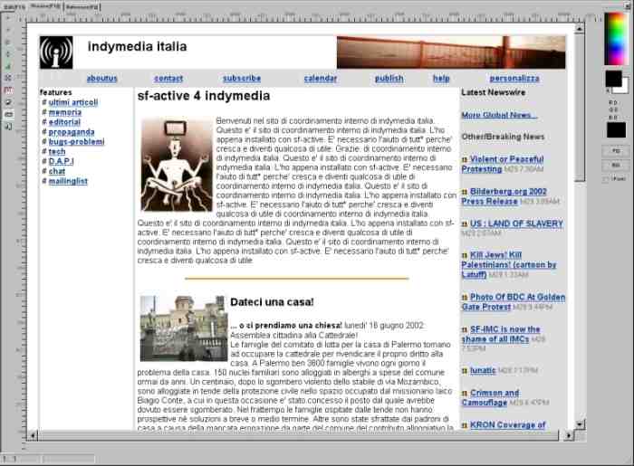This screenshot has height=466, width=634.
Task: Select the green tool icon in left toolbar
Action: point(8,66)
